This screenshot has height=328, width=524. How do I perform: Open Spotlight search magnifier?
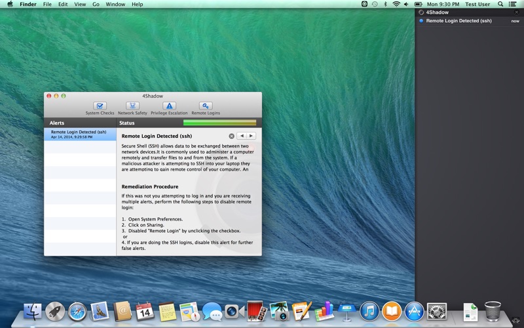500,4
